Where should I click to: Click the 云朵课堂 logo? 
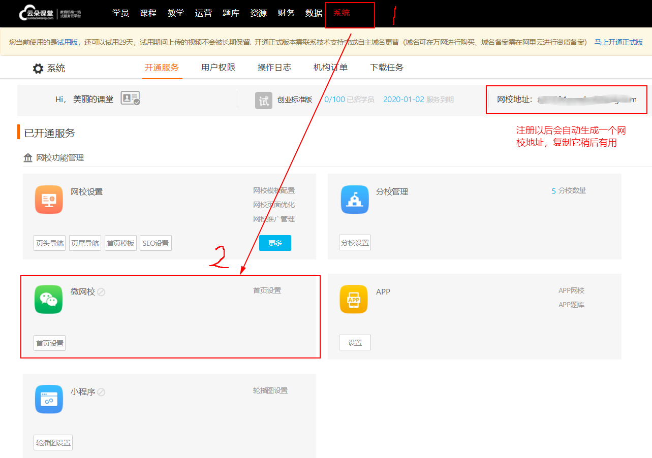pyautogui.click(x=50, y=14)
